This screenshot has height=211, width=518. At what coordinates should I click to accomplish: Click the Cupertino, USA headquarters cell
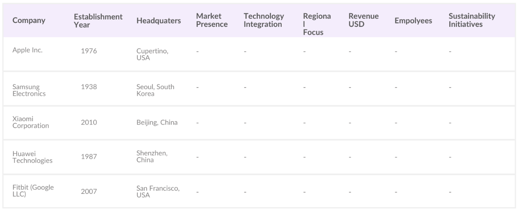point(152,55)
